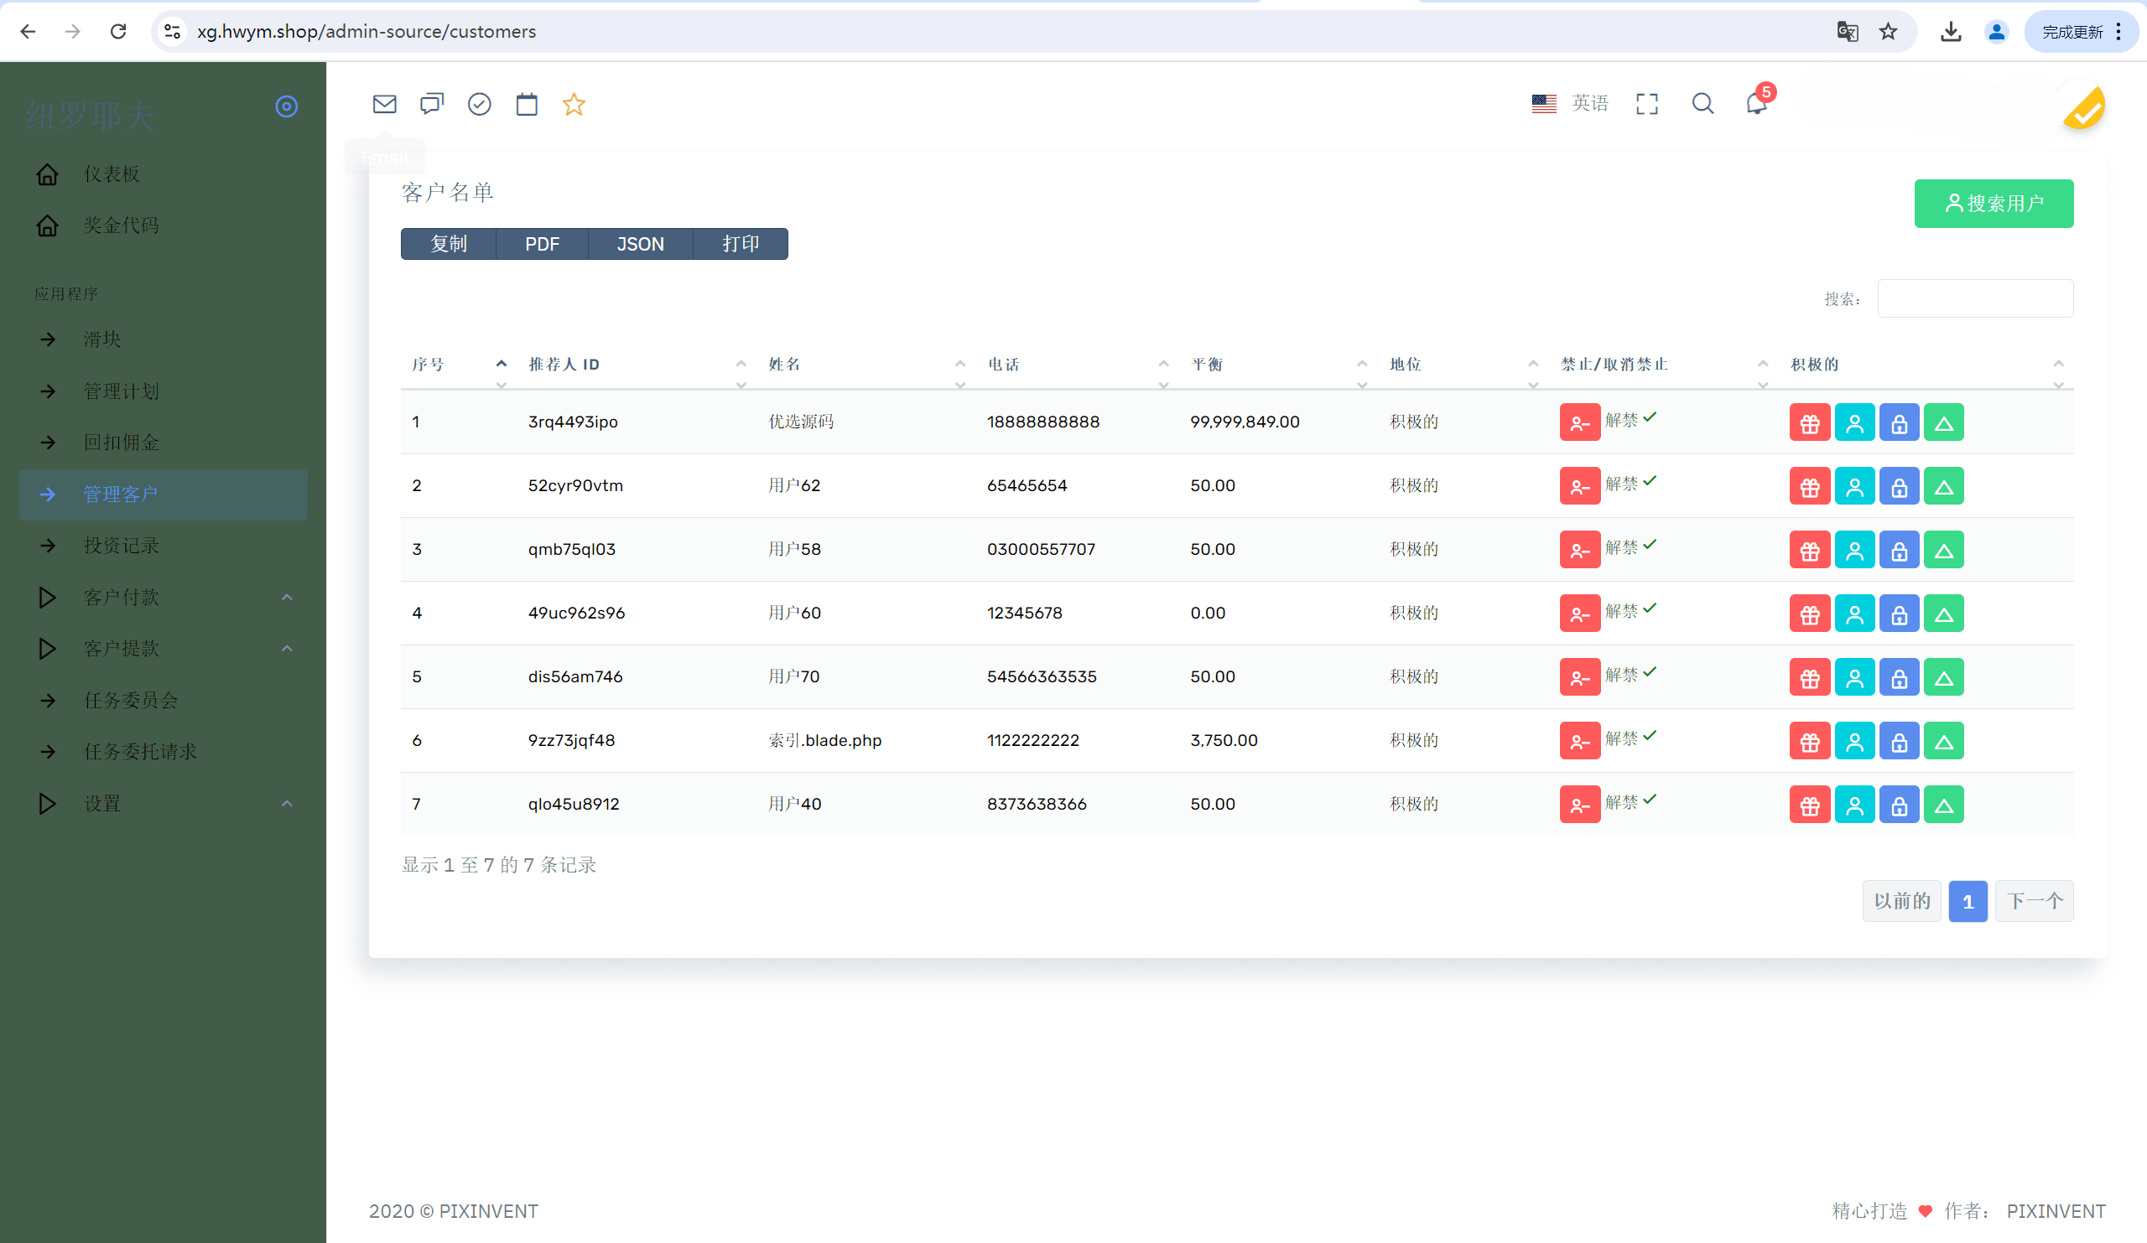
Task: Open 投资记录 in the sidebar
Action: 122,545
